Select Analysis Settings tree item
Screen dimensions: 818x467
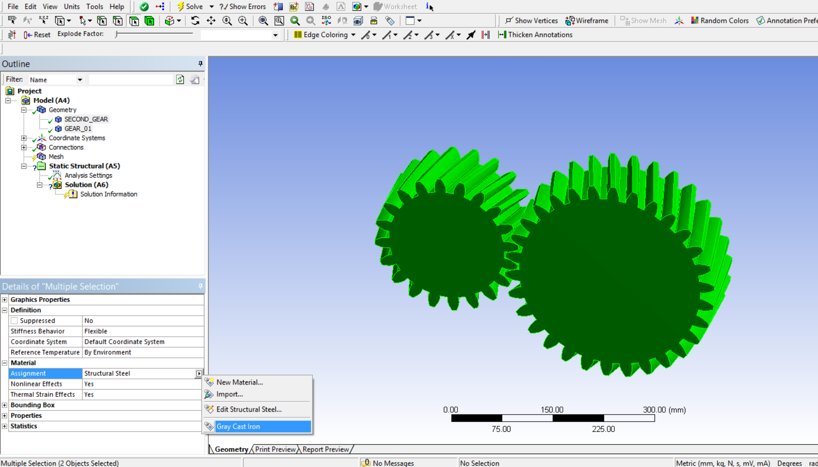(x=88, y=175)
